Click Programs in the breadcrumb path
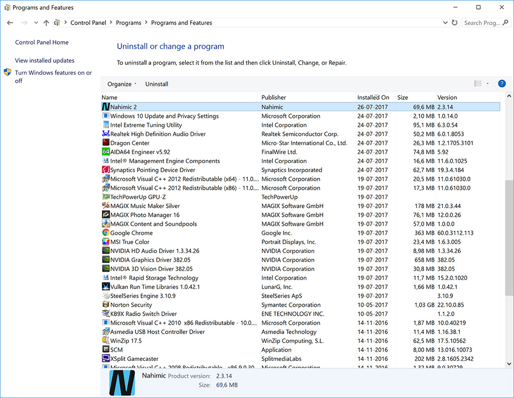The width and height of the screenshot is (514, 398). pos(128,23)
